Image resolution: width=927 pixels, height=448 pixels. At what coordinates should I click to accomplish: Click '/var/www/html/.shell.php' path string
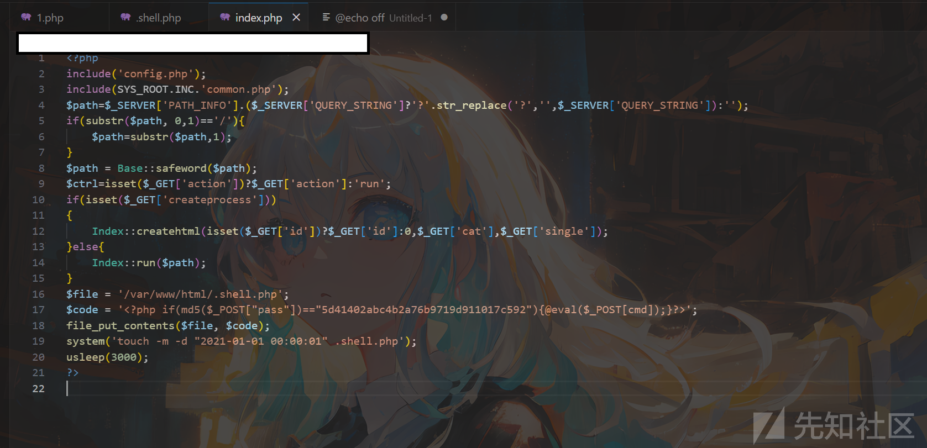coord(200,294)
